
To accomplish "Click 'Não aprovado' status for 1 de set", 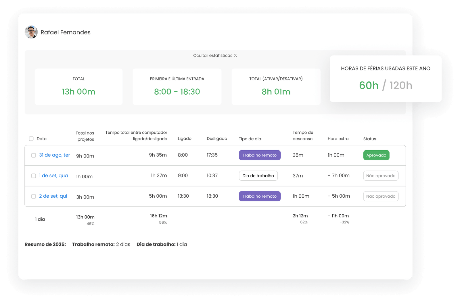I will coord(381,176).
